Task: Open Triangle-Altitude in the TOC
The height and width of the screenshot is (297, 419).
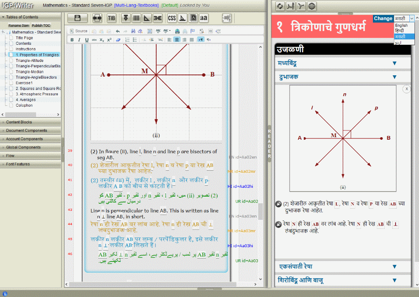Action: pyautogui.click(x=29, y=61)
